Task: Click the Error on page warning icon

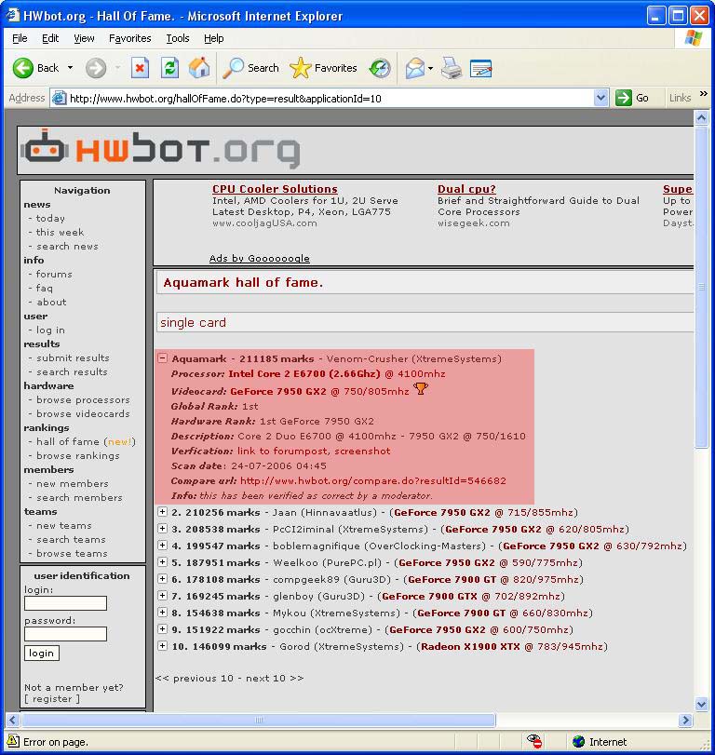Action: pos(12,741)
